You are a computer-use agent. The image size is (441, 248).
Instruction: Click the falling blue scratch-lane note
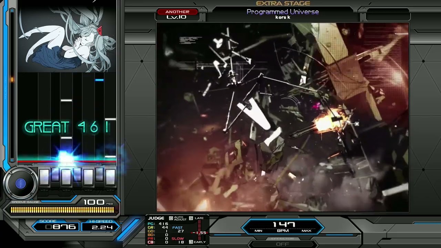(x=99, y=80)
